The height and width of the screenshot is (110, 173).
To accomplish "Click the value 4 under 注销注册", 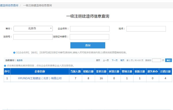I will click(165, 78).
